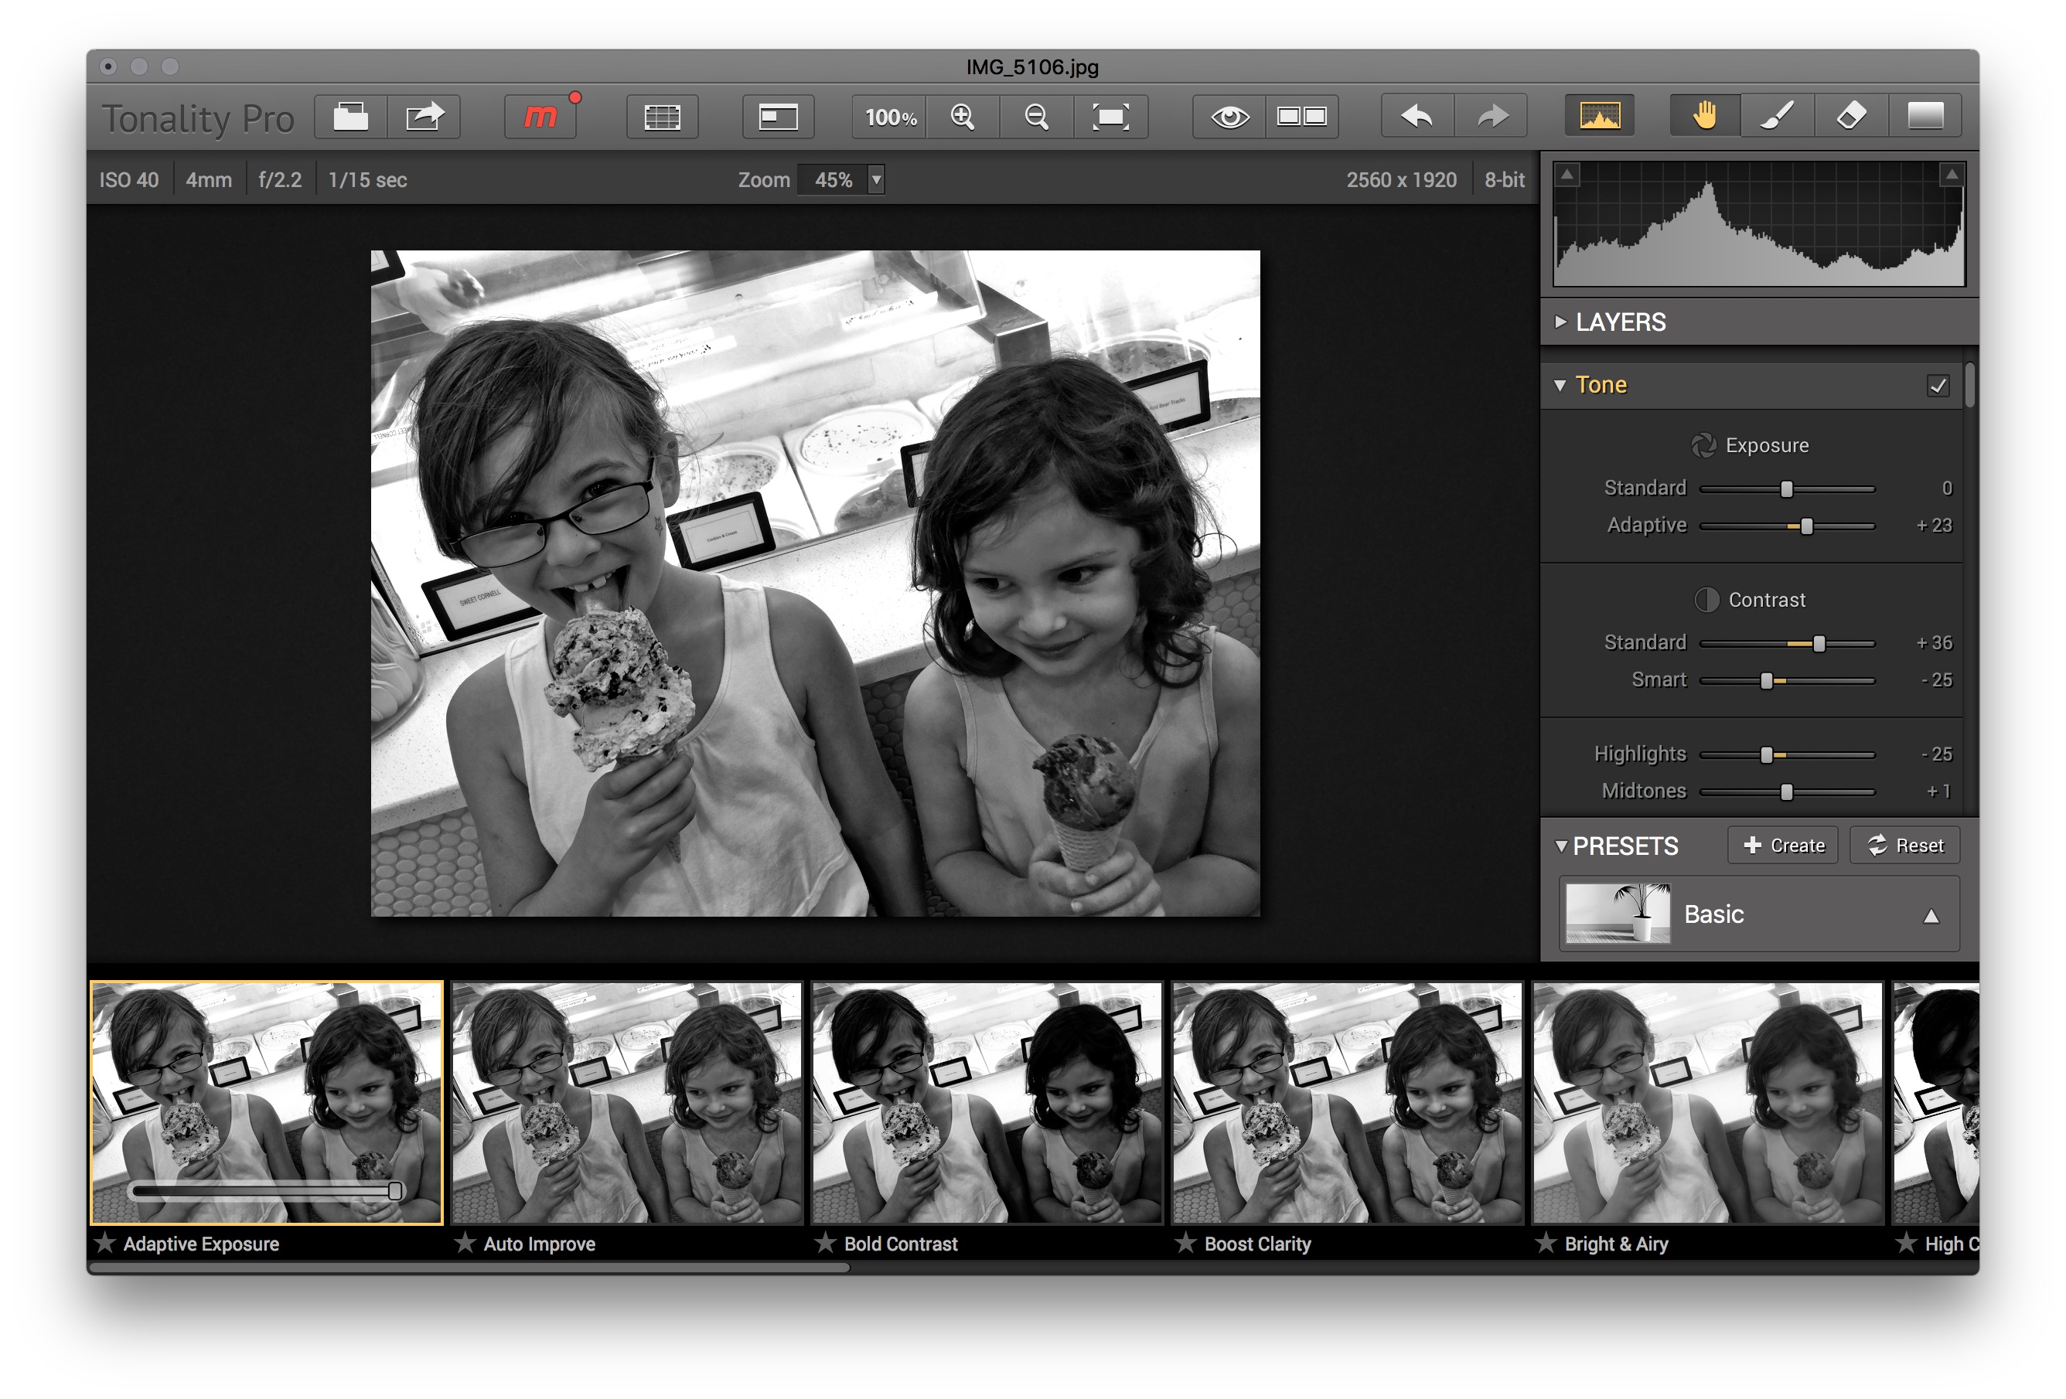
Task: Activate the Gradient mask tool
Action: (1926, 115)
